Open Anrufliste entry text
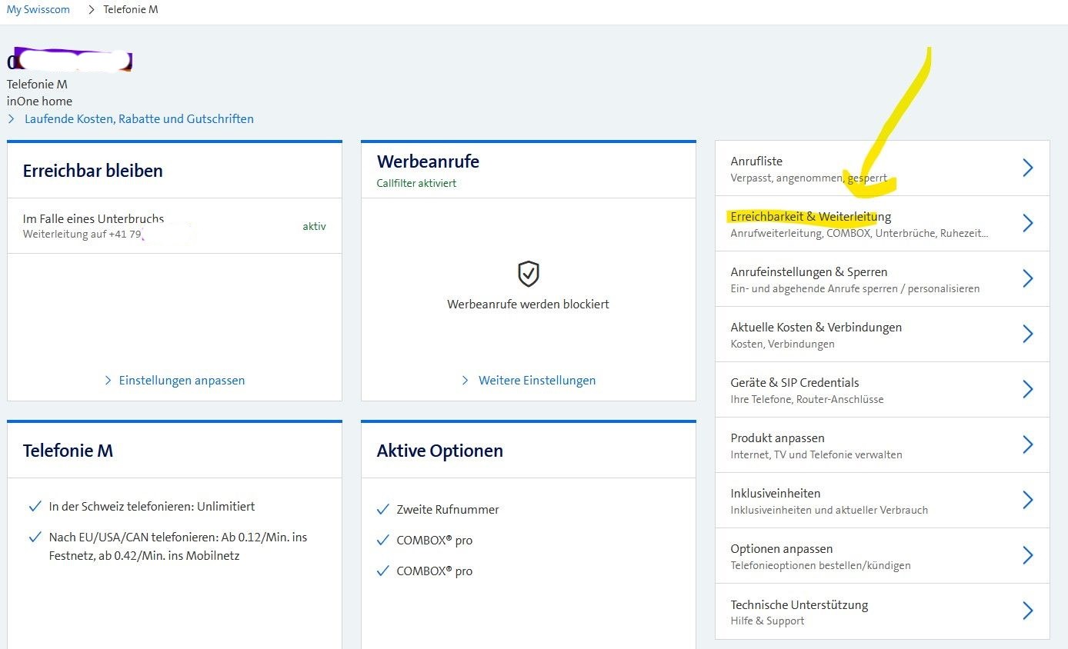The height and width of the screenshot is (649, 1068). tap(756, 161)
